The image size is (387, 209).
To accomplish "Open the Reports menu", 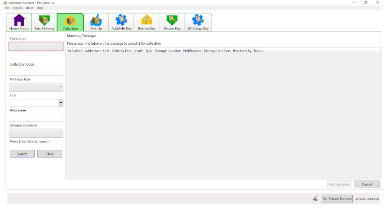I will point(18,8).
